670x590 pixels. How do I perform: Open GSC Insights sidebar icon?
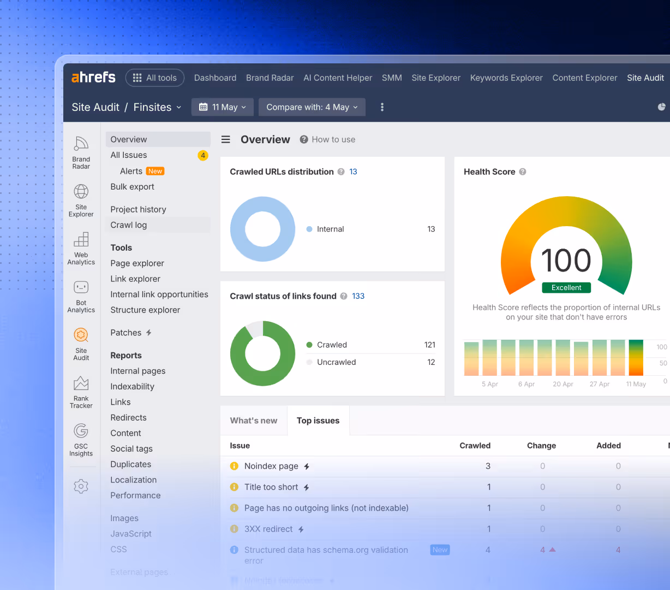[81, 440]
